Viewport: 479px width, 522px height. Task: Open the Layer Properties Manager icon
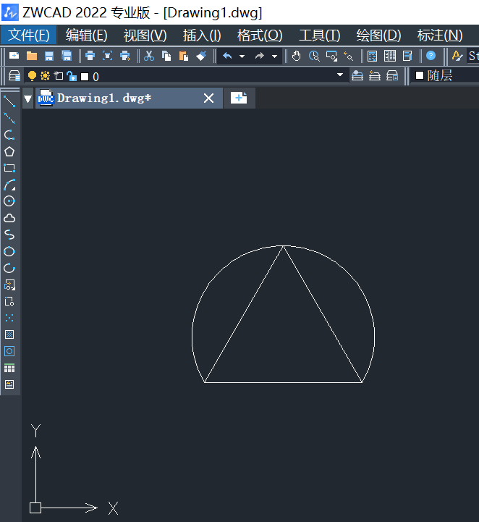point(14,76)
